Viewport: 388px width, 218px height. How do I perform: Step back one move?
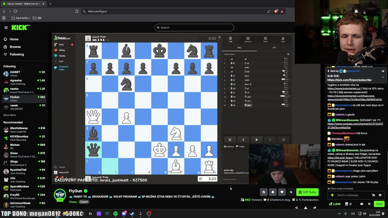click(x=243, y=140)
